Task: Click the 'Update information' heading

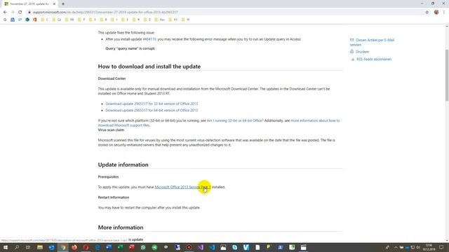Action: [x=123, y=164]
